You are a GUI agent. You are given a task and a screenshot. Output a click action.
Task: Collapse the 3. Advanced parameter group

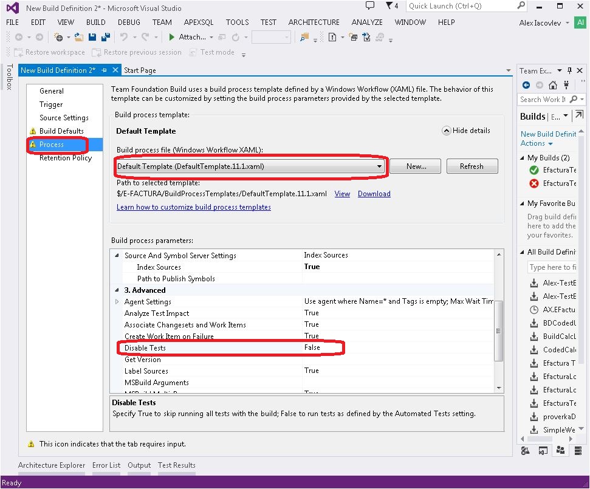pyautogui.click(x=117, y=290)
